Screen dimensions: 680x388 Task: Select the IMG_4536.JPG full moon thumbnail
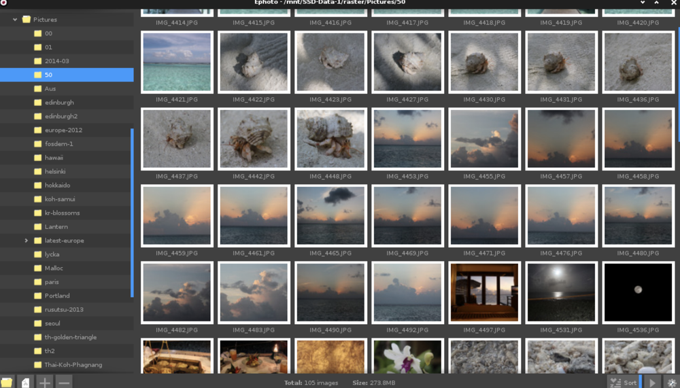(638, 292)
